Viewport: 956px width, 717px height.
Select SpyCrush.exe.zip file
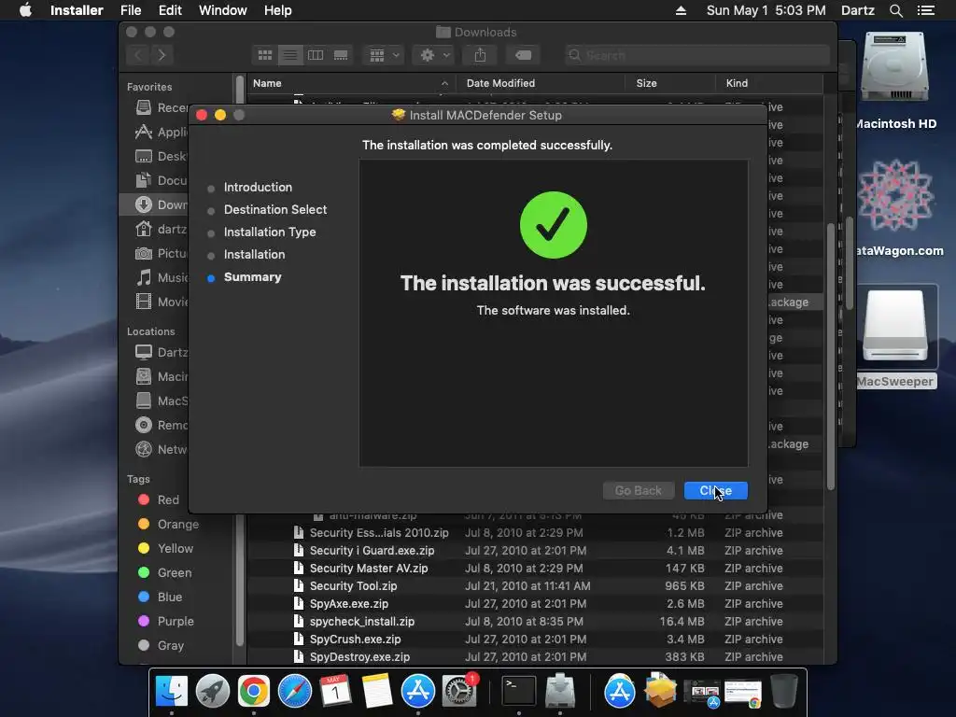coord(535,639)
